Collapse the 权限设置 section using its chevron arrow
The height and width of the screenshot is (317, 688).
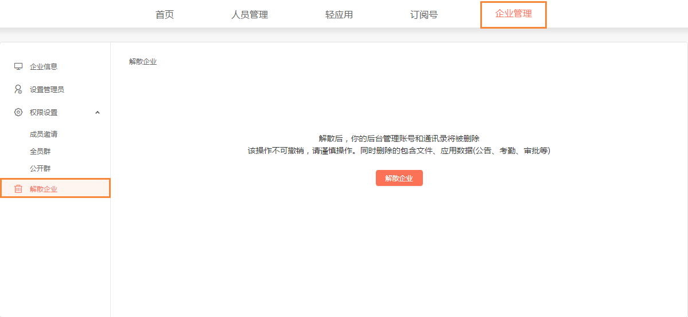click(x=98, y=112)
